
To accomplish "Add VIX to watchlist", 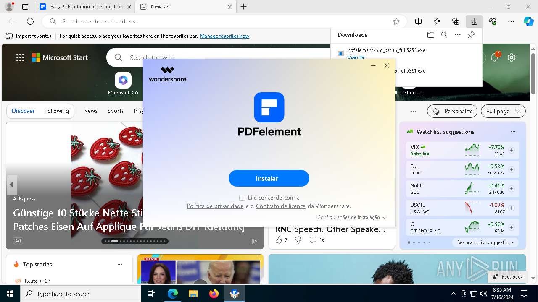I will point(512,150).
